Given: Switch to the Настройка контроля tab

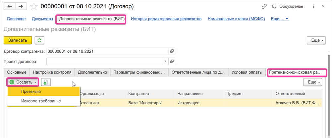Looking at the screenshot, I should 52,72.
